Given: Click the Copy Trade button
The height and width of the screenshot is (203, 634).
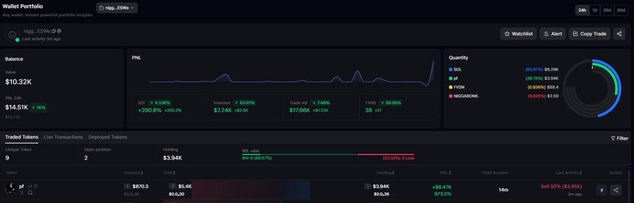Looking at the screenshot, I should 590,34.
